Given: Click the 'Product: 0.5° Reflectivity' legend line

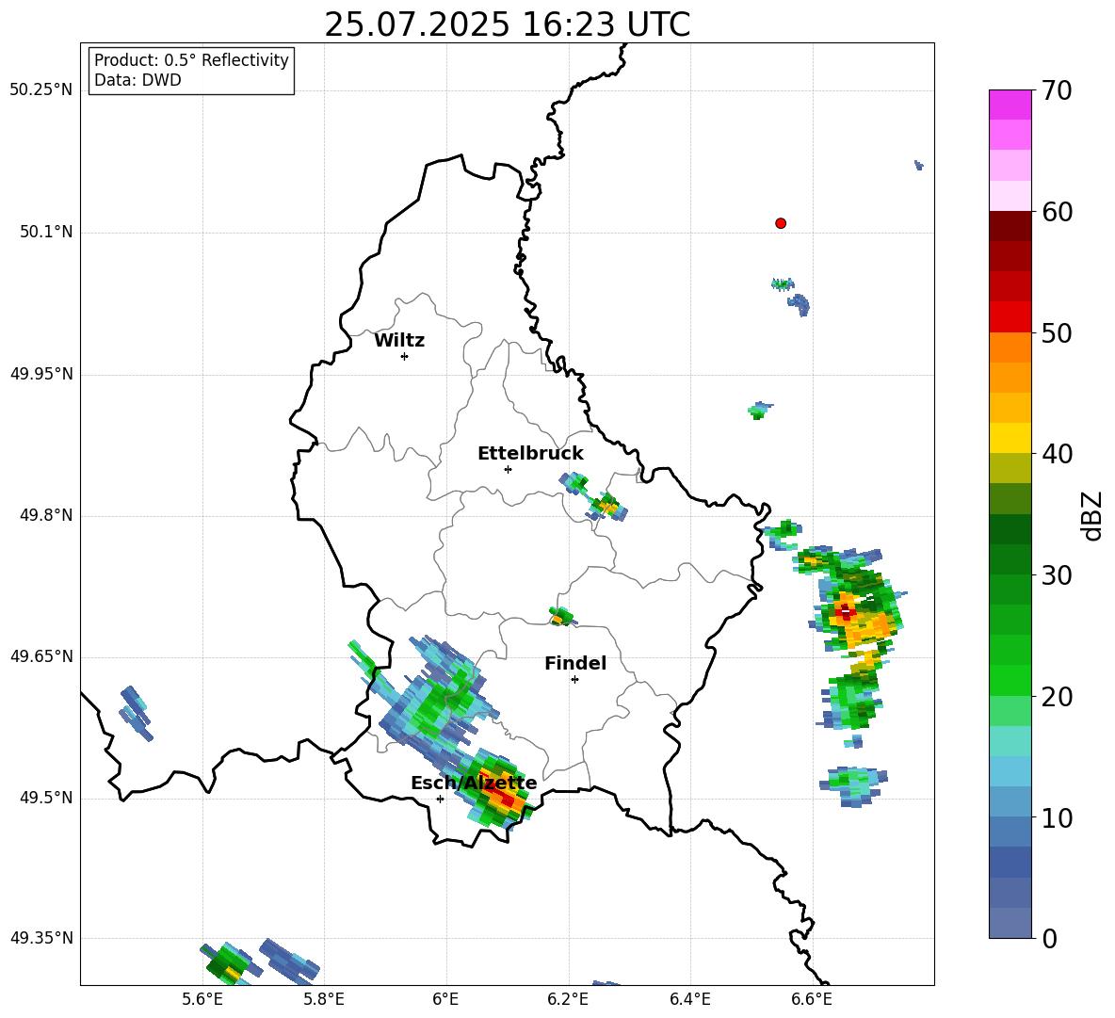Looking at the screenshot, I should [x=191, y=59].
